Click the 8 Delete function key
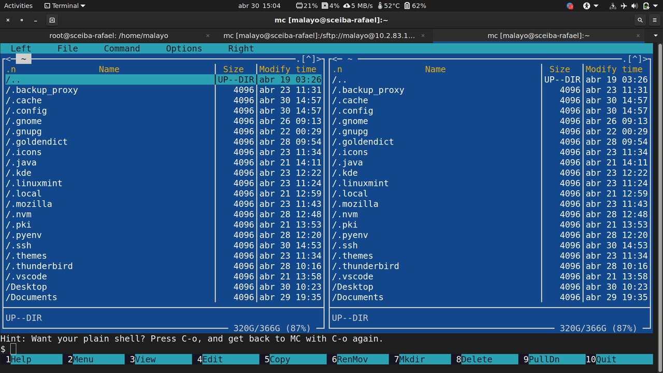This screenshot has height=373, width=663. [x=487, y=360]
